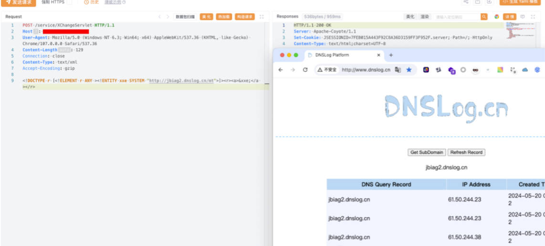Click the Get SubDomain button

(427, 152)
